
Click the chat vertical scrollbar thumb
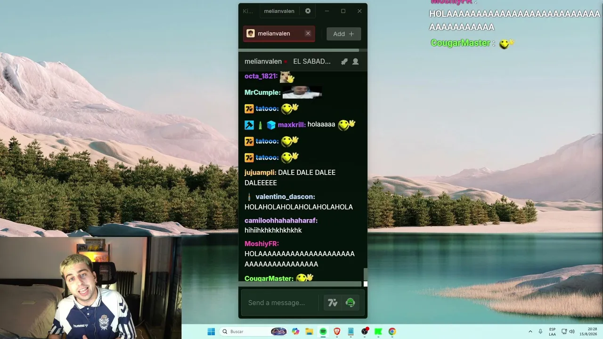(365, 274)
